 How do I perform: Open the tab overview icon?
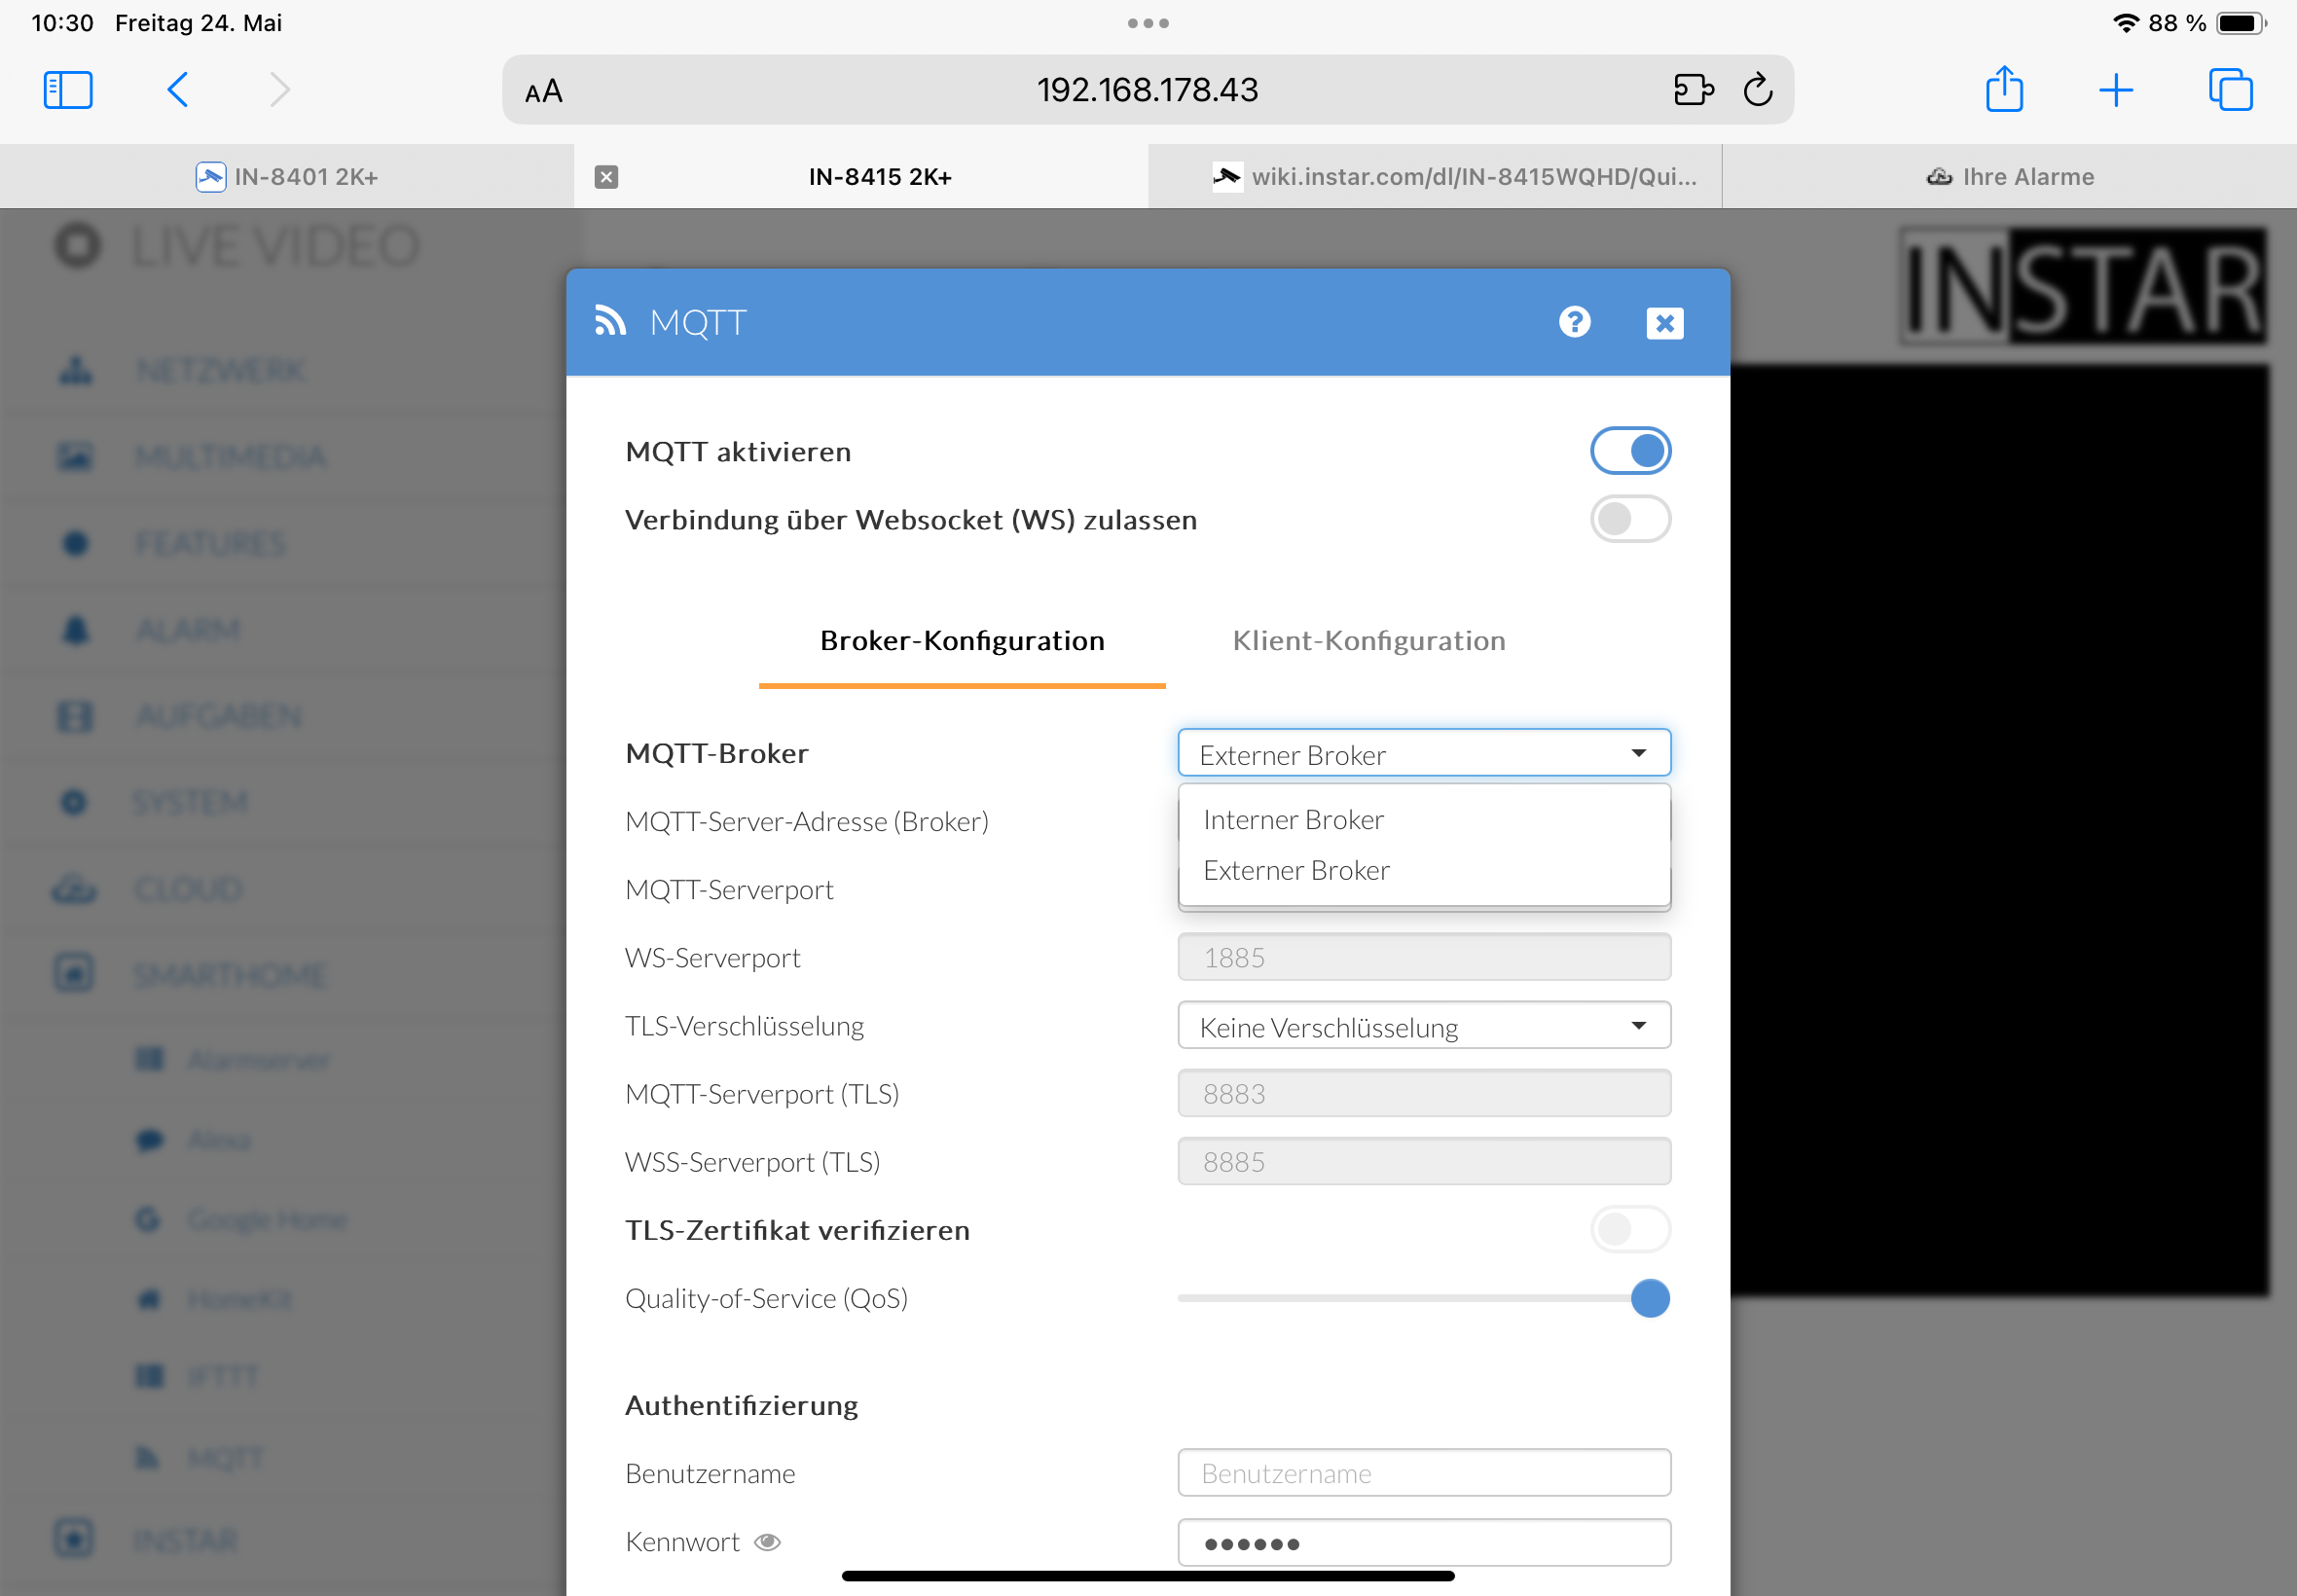pos(2229,90)
